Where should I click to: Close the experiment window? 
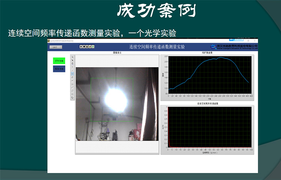255,41
